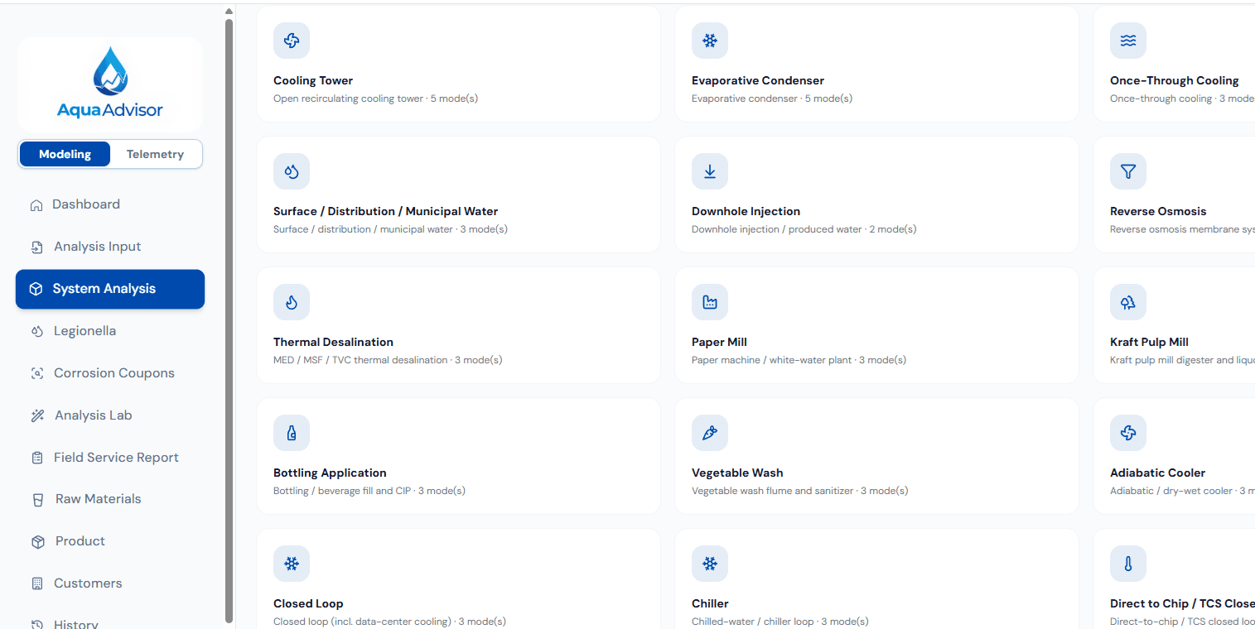1255x629 pixels.
Task: Click the Thermal Desalination flame icon
Action: [292, 302]
